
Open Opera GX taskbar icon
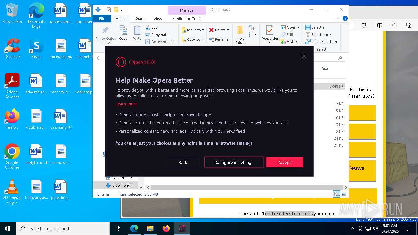coord(182,228)
